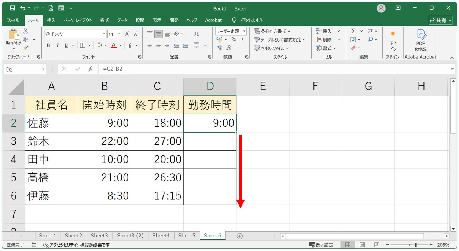This screenshot has width=459, height=251.
Task: Decrease font size with the smaller A icon
Action: point(135,34)
